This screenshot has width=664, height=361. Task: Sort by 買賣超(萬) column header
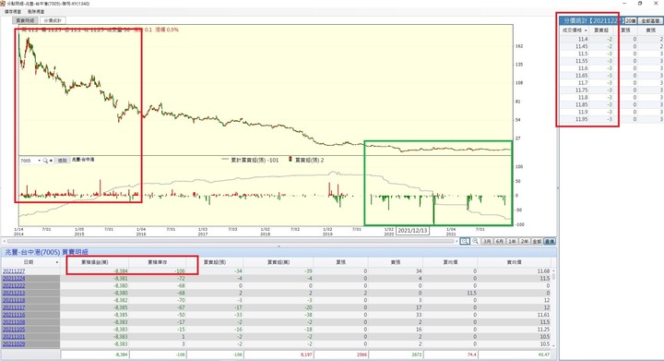tap(279, 262)
